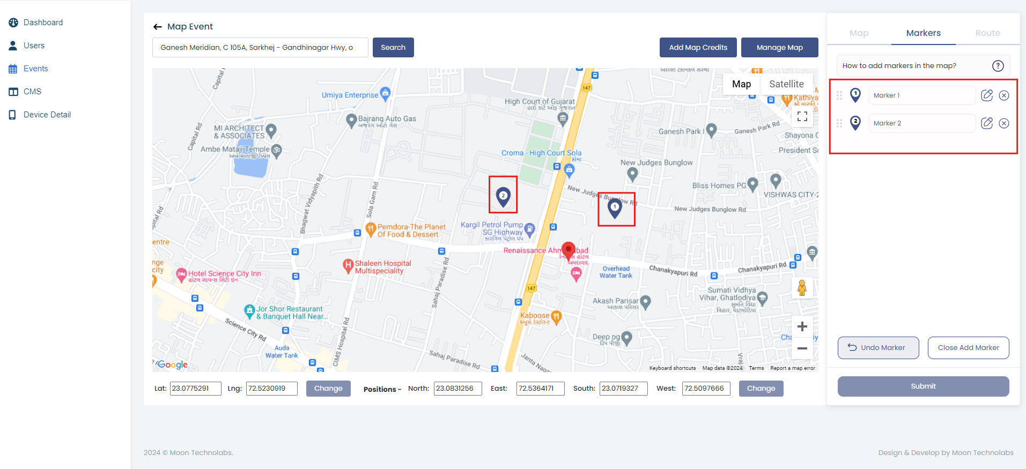Grab the drag handle of Marker 1
The width and height of the screenshot is (1026, 469).
[x=839, y=95]
